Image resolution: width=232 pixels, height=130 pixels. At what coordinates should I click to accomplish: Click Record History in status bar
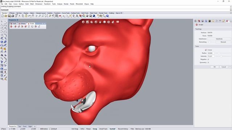coord(123,129)
